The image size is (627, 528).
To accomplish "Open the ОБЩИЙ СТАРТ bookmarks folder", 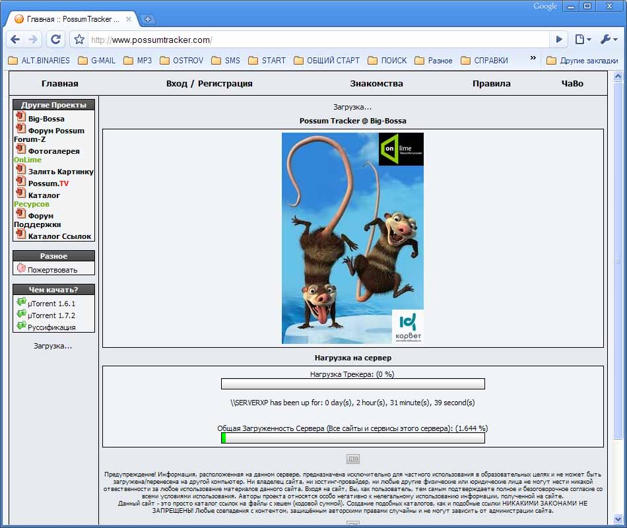I will point(327,61).
